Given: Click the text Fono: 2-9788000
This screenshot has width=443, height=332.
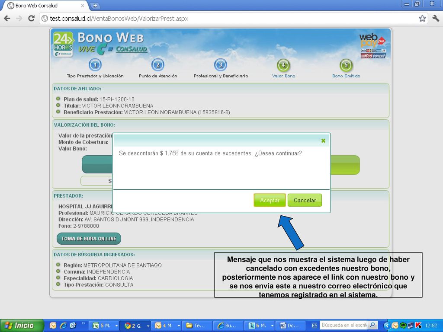Looking at the screenshot, I should 79,226.
